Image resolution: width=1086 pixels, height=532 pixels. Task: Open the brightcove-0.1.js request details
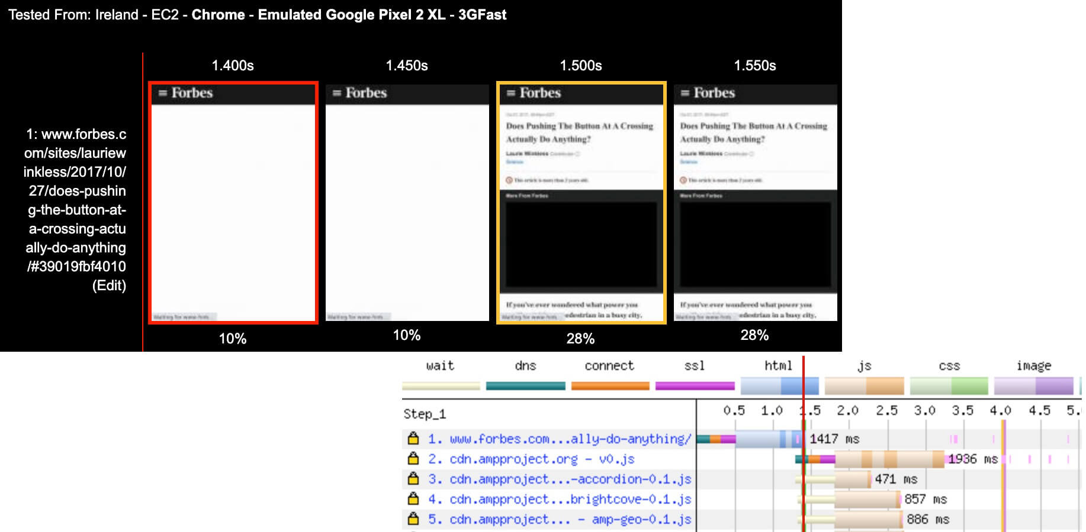click(x=559, y=499)
